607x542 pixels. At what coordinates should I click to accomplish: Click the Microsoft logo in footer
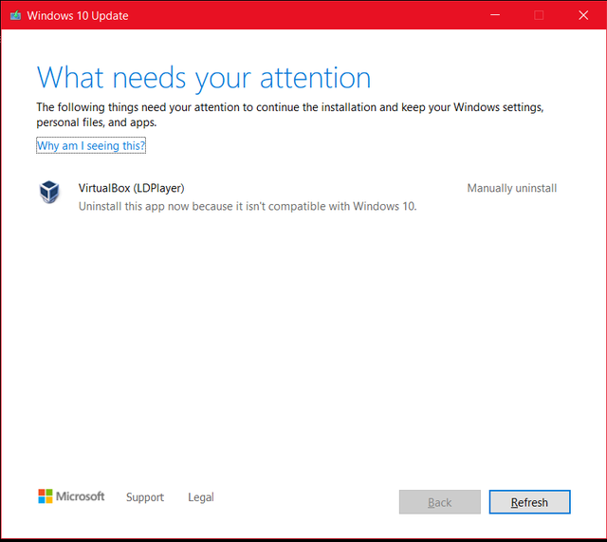[x=71, y=496]
